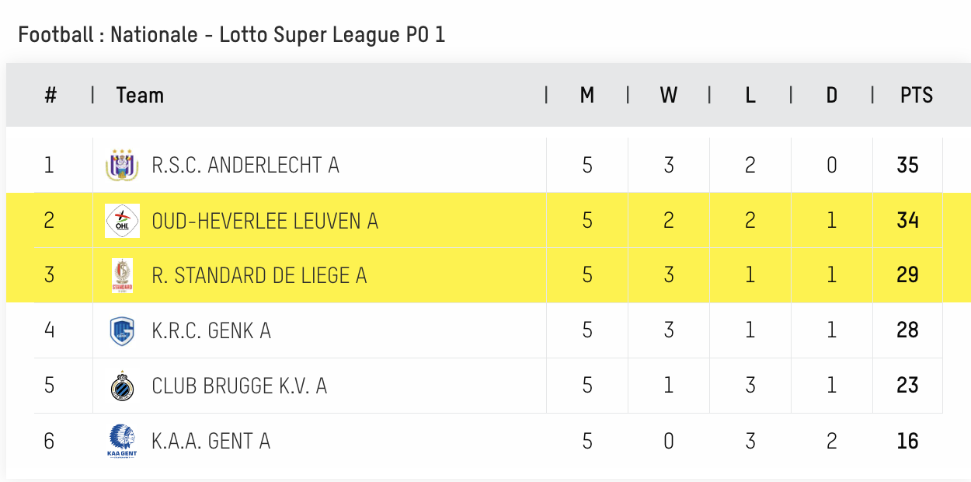This screenshot has height=482, width=971.
Task: Click the OHL Oud-Heverlee Leuven logo
Action: (122, 220)
